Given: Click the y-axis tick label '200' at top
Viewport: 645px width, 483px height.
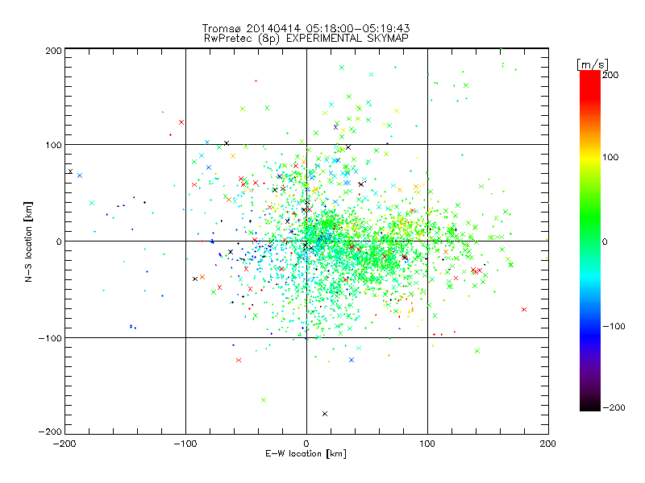Looking at the screenshot, I should [53, 51].
